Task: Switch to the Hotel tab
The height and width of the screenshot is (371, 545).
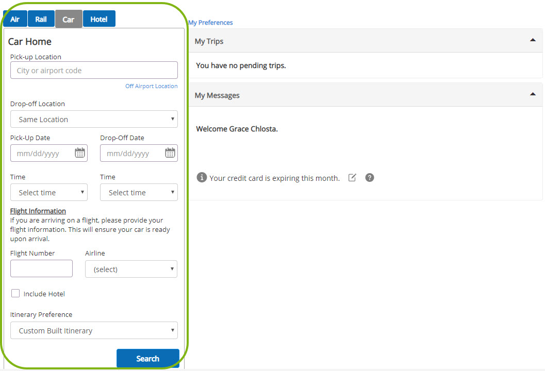Action: tap(99, 19)
